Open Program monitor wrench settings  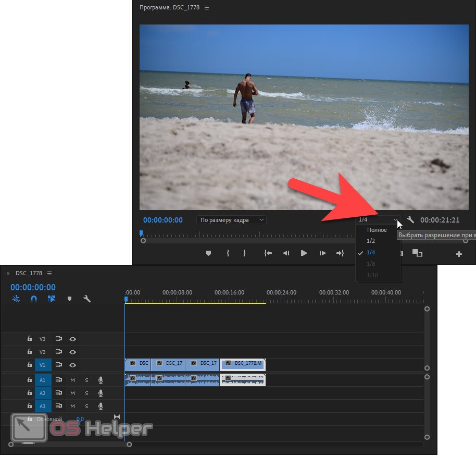pyautogui.click(x=410, y=220)
